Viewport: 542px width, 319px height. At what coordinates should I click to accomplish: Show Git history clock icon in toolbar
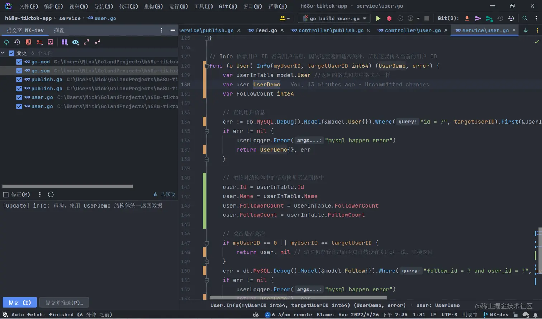point(500,18)
